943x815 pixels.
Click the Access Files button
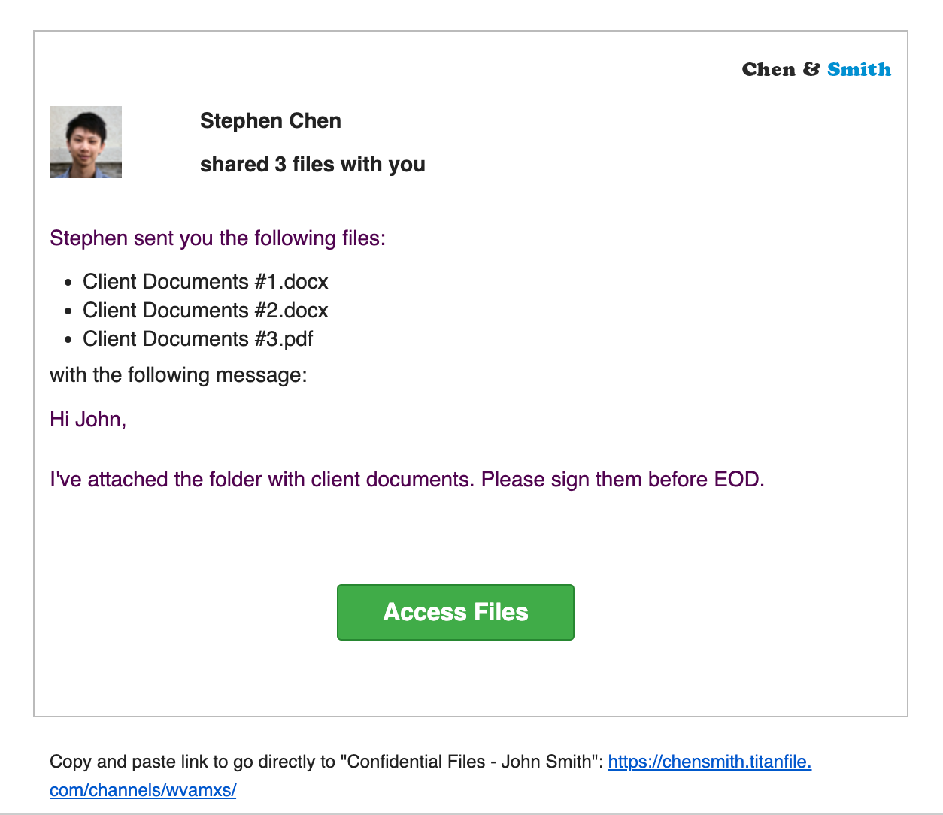455,612
